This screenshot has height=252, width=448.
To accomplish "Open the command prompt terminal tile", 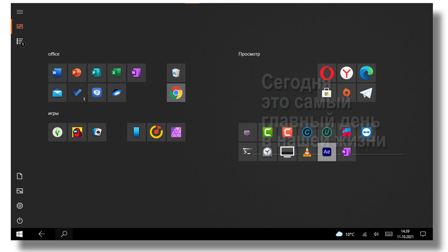I will click(248, 152).
